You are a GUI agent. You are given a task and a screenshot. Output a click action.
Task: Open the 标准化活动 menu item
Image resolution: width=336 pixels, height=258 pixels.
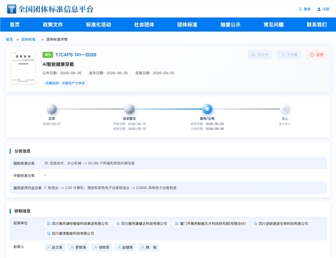[x=99, y=25]
